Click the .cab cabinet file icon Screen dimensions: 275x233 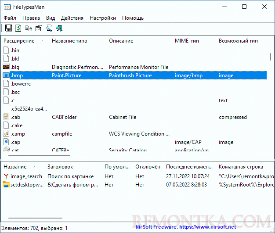6,117
